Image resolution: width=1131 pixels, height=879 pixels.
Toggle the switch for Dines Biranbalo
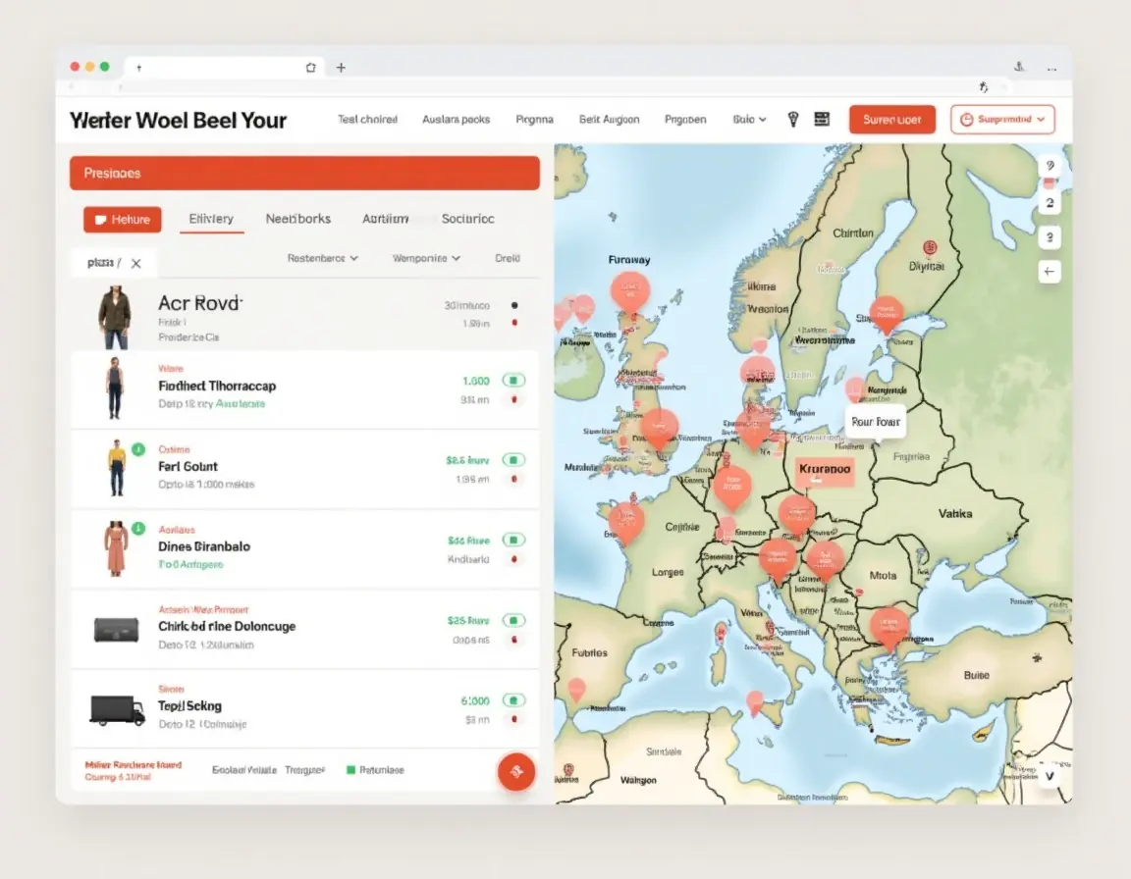(x=513, y=540)
